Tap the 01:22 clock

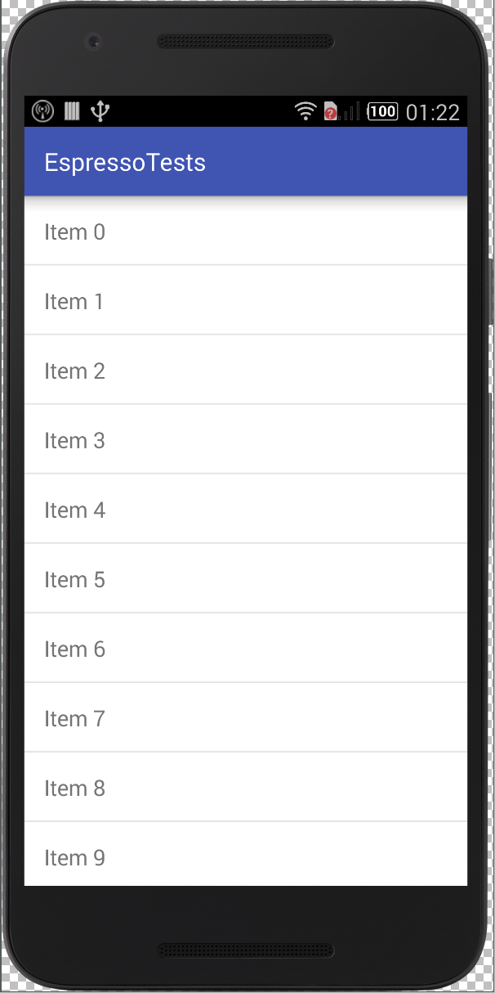coord(432,112)
